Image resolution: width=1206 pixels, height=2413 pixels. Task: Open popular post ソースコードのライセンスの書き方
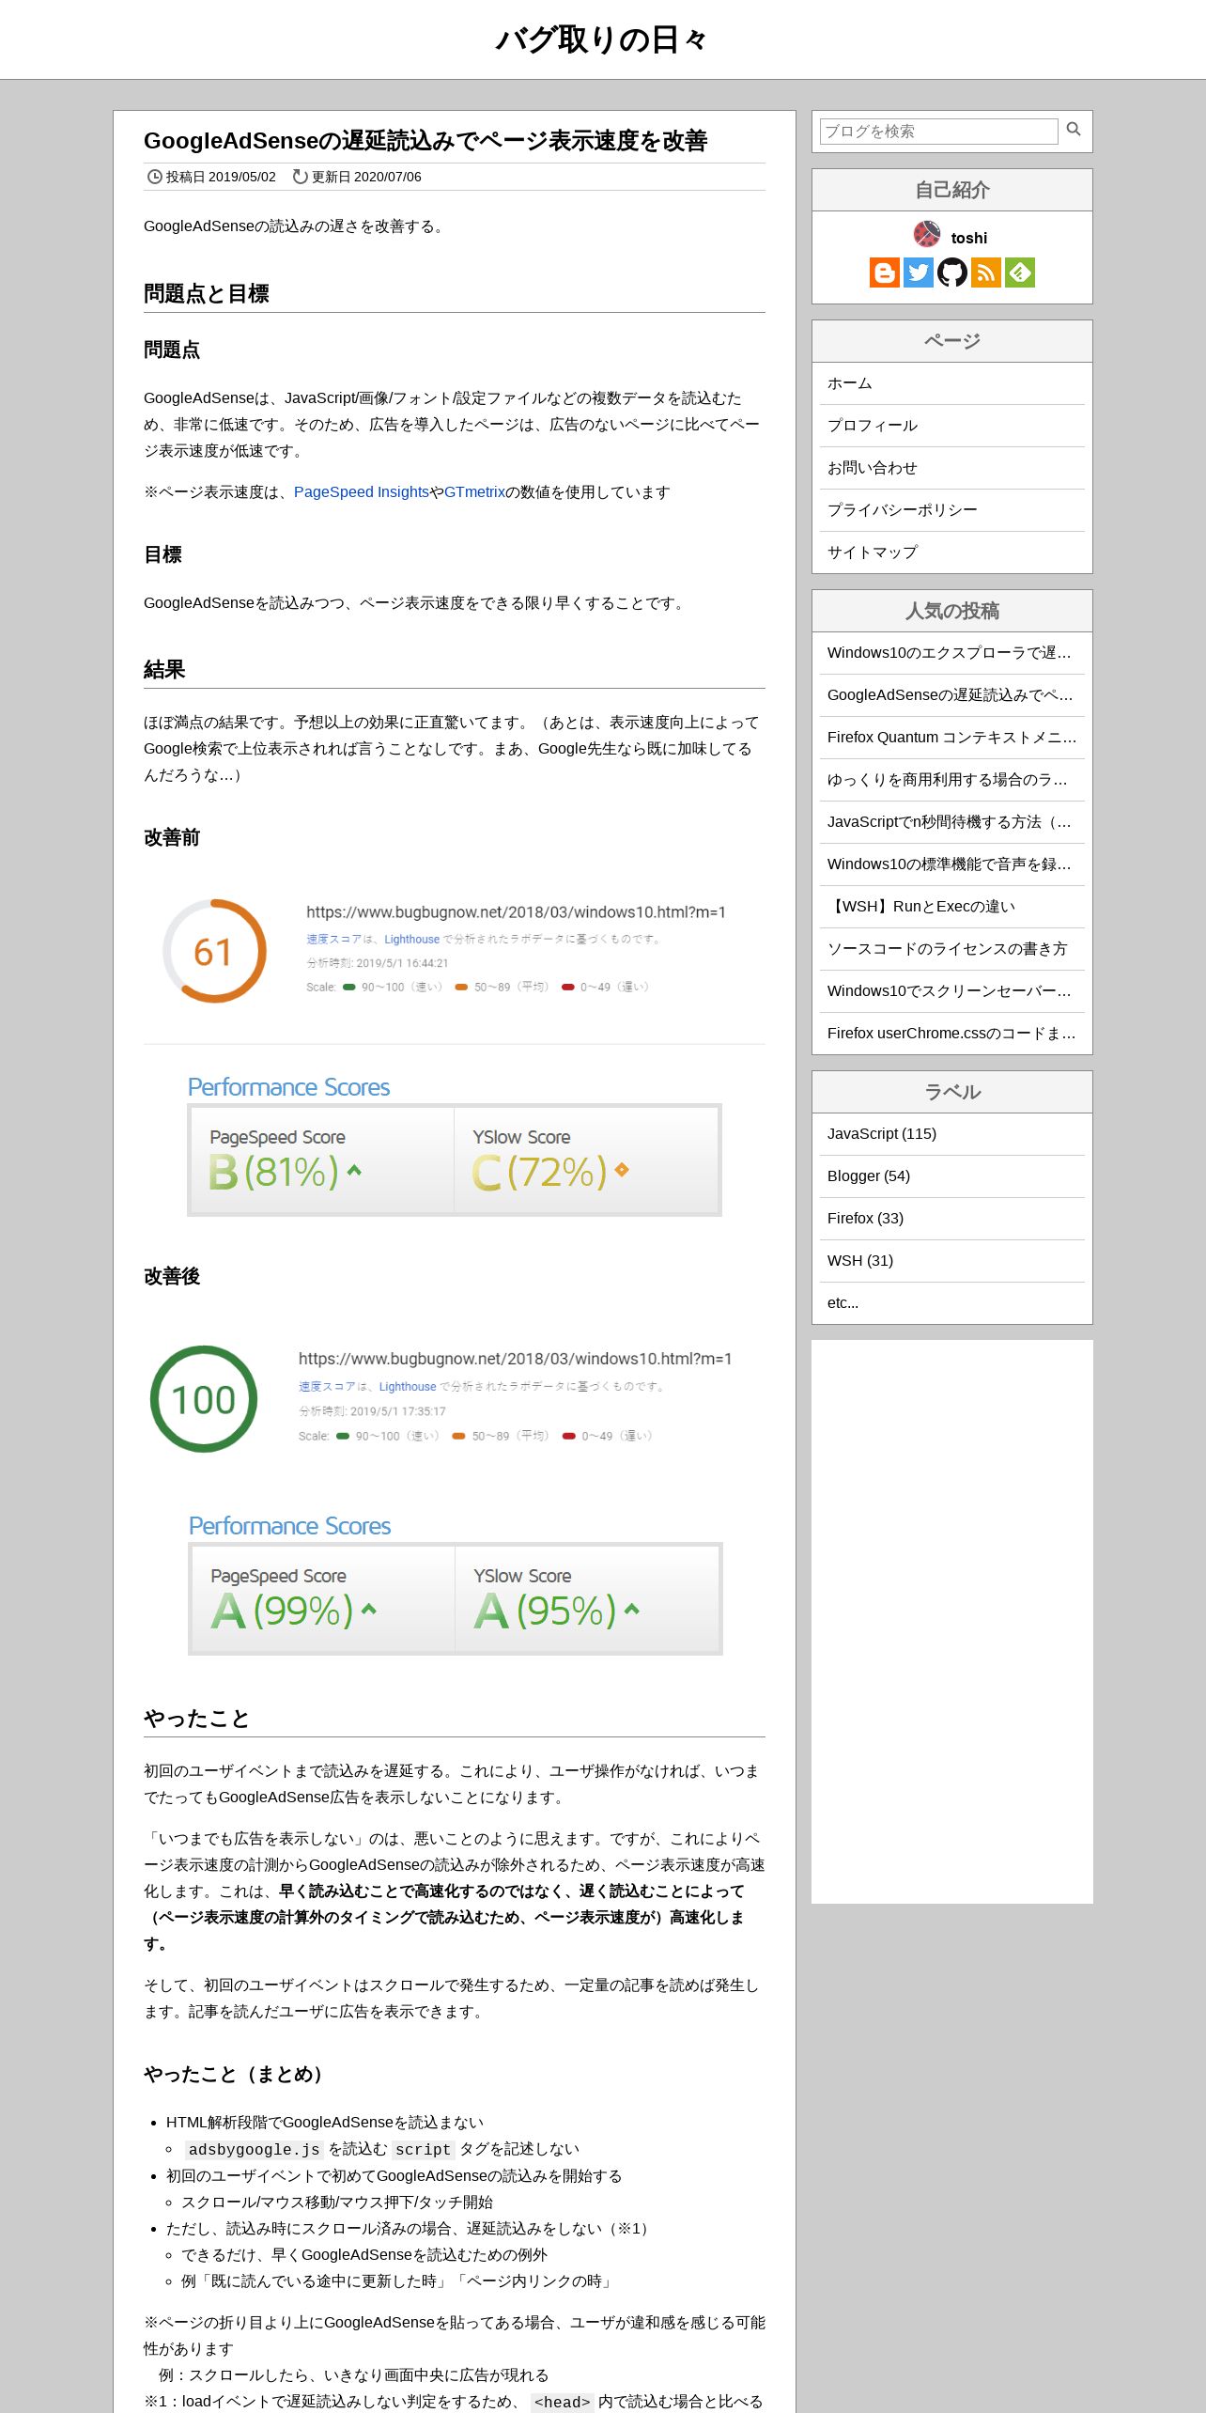(951, 949)
